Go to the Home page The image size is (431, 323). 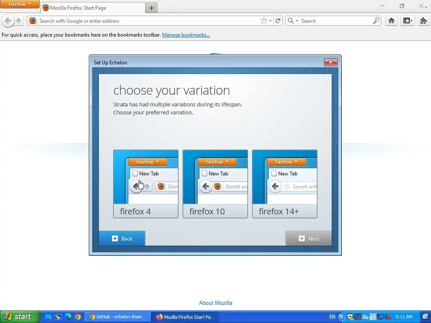coord(391,21)
